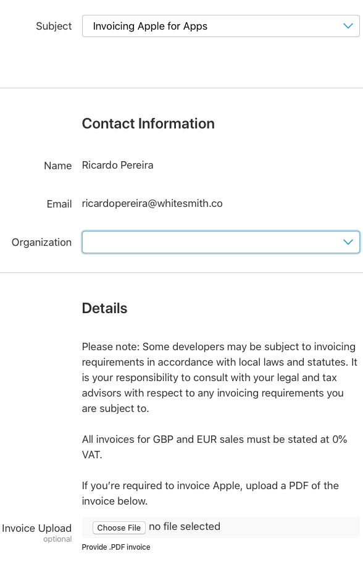Click the ricardopereira@whitesmith.co email address

[x=152, y=204]
